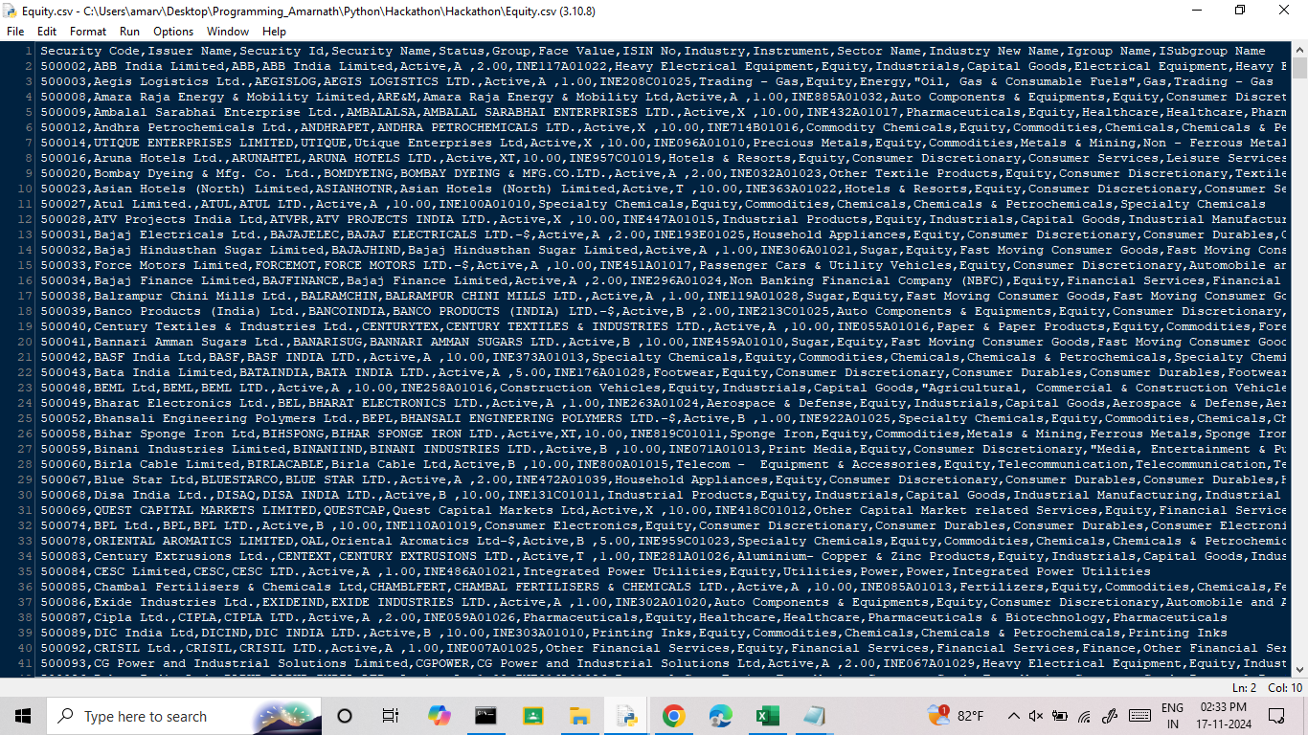Open the Run menu
This screenshot has height=735, width=1308.
pos(129,32)
